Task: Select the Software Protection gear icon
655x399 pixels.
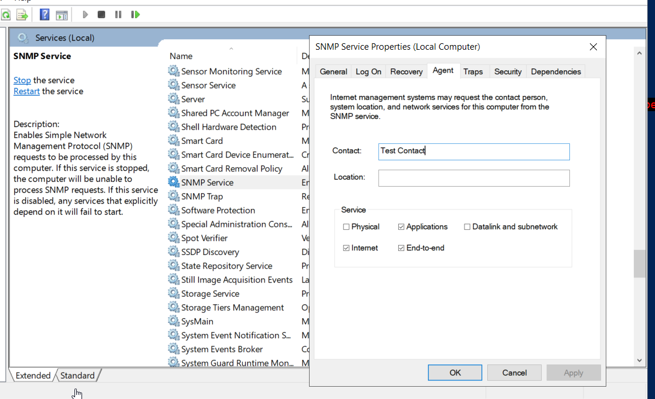Action: click(x=174, y=209)
